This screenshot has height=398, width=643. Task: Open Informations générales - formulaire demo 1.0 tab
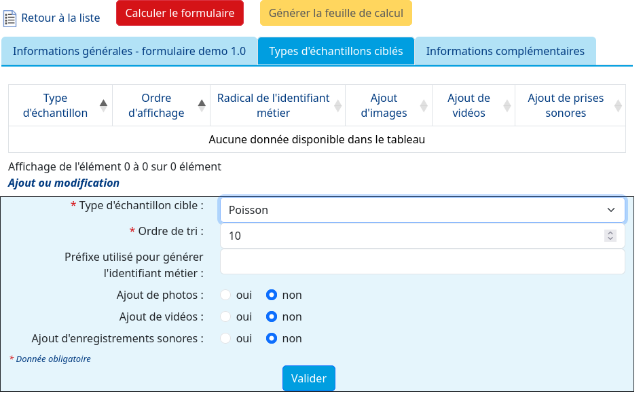click(129, 52)
